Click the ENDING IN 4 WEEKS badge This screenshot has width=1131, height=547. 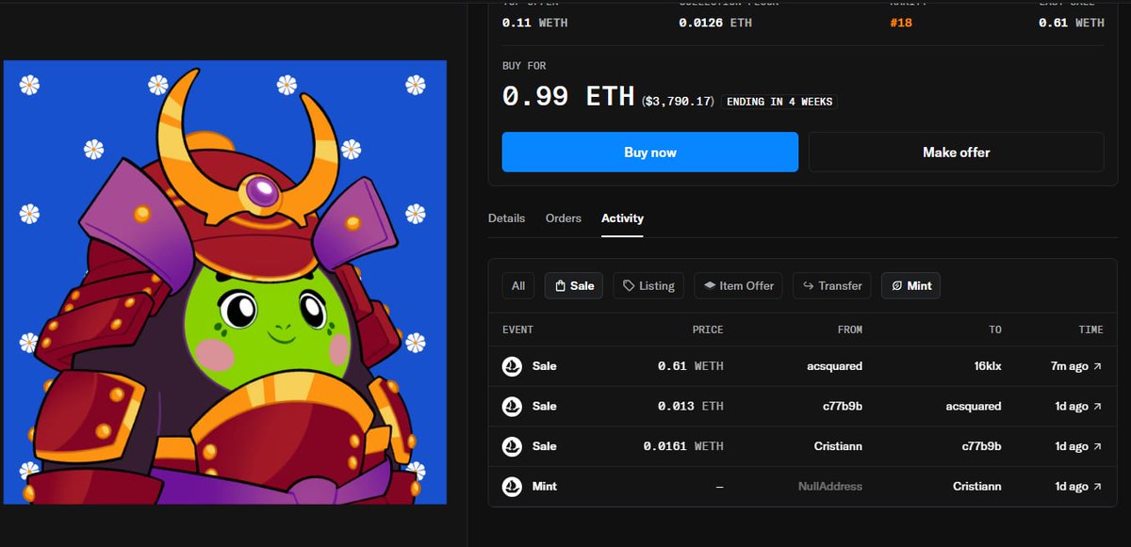tap(779, 102)
